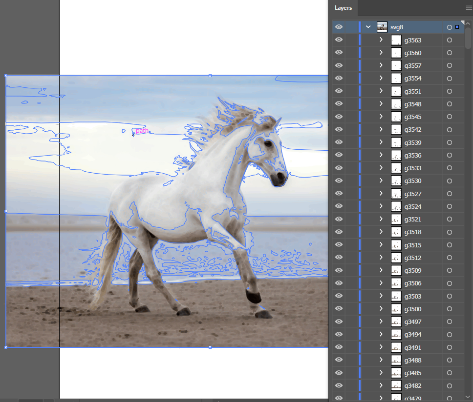Select the g3539 layer name

(x=413, y=143)
